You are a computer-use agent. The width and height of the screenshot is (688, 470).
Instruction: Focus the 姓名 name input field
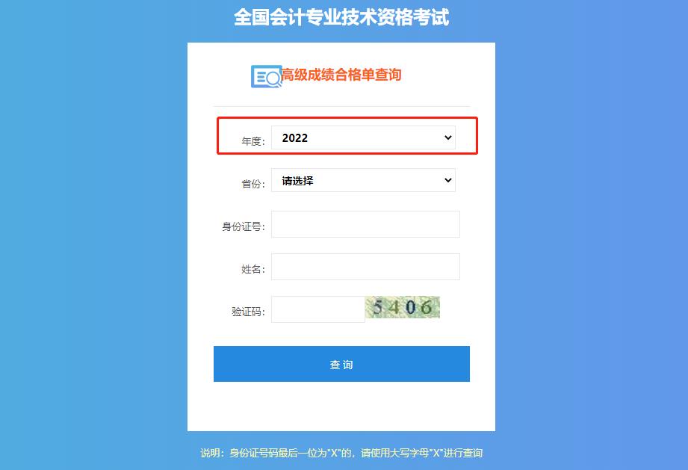tap(365, 267)
